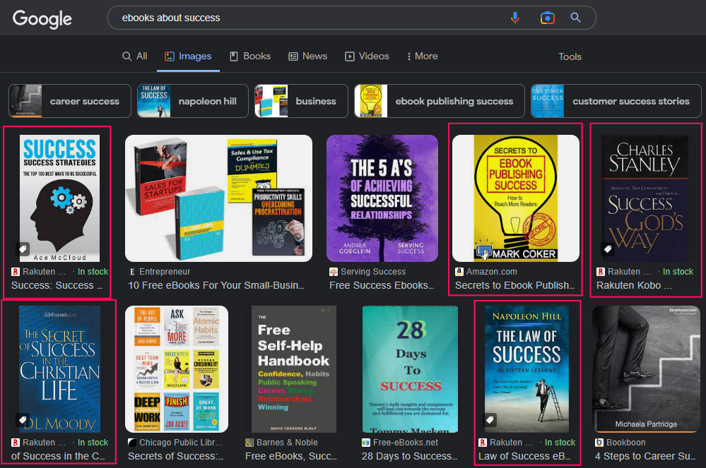
Task: Switch to the All results tab
Action: point(134,56)
